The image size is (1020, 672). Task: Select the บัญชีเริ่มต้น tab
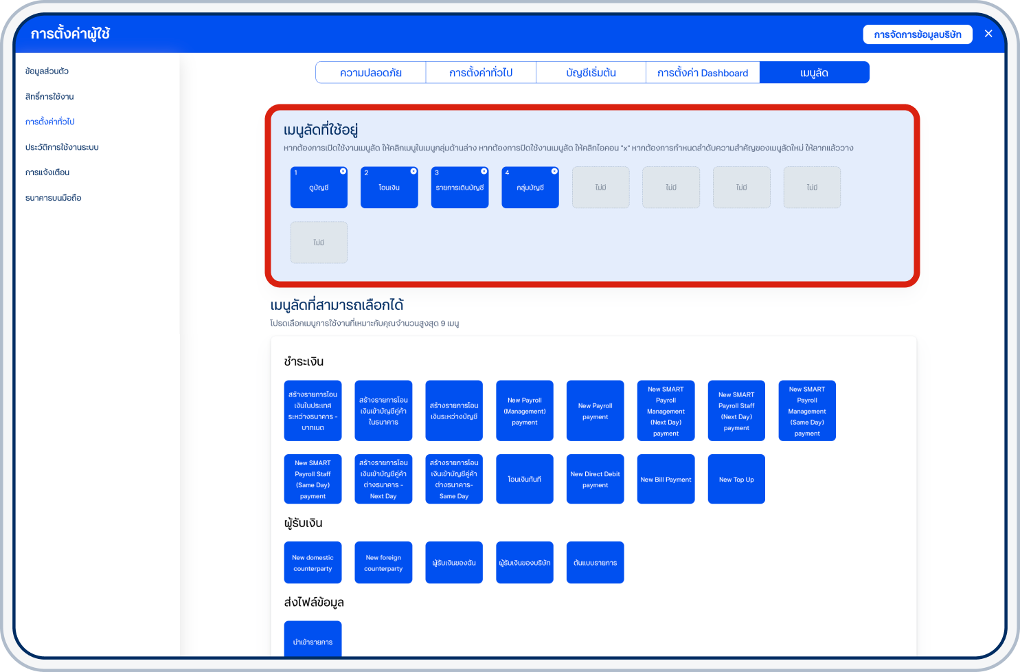point(591,73)
